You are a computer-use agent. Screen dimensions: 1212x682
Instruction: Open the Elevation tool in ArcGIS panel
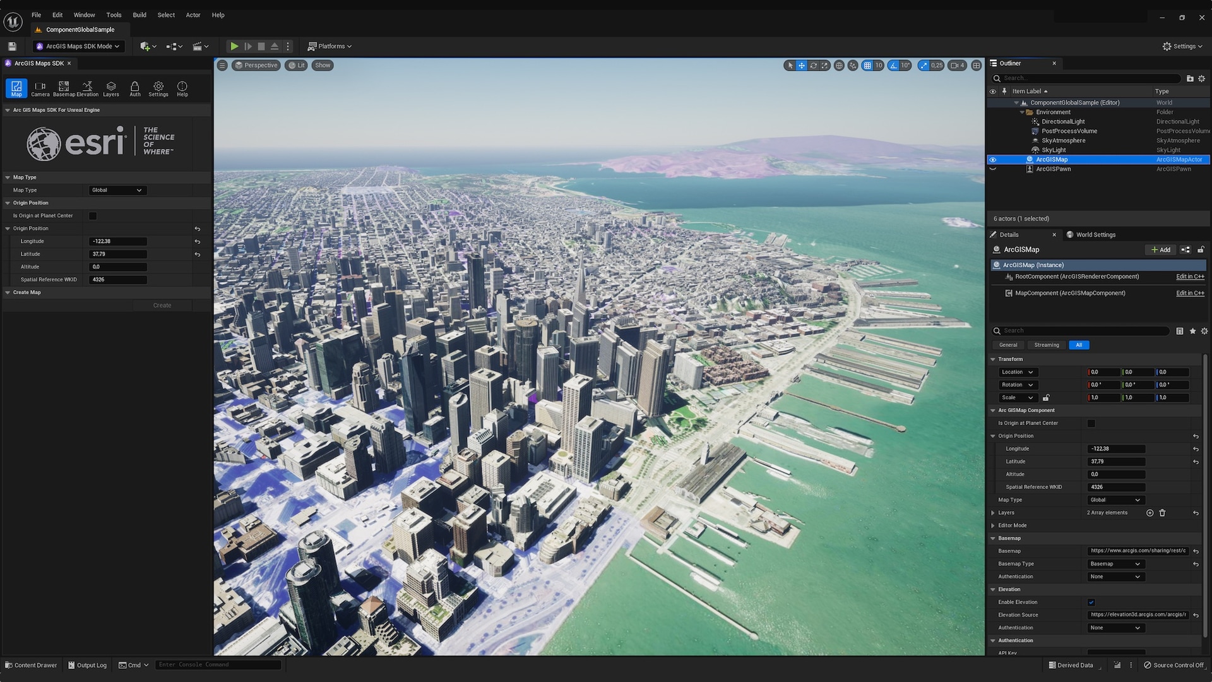pyautogui.click(x=86, y=88)
